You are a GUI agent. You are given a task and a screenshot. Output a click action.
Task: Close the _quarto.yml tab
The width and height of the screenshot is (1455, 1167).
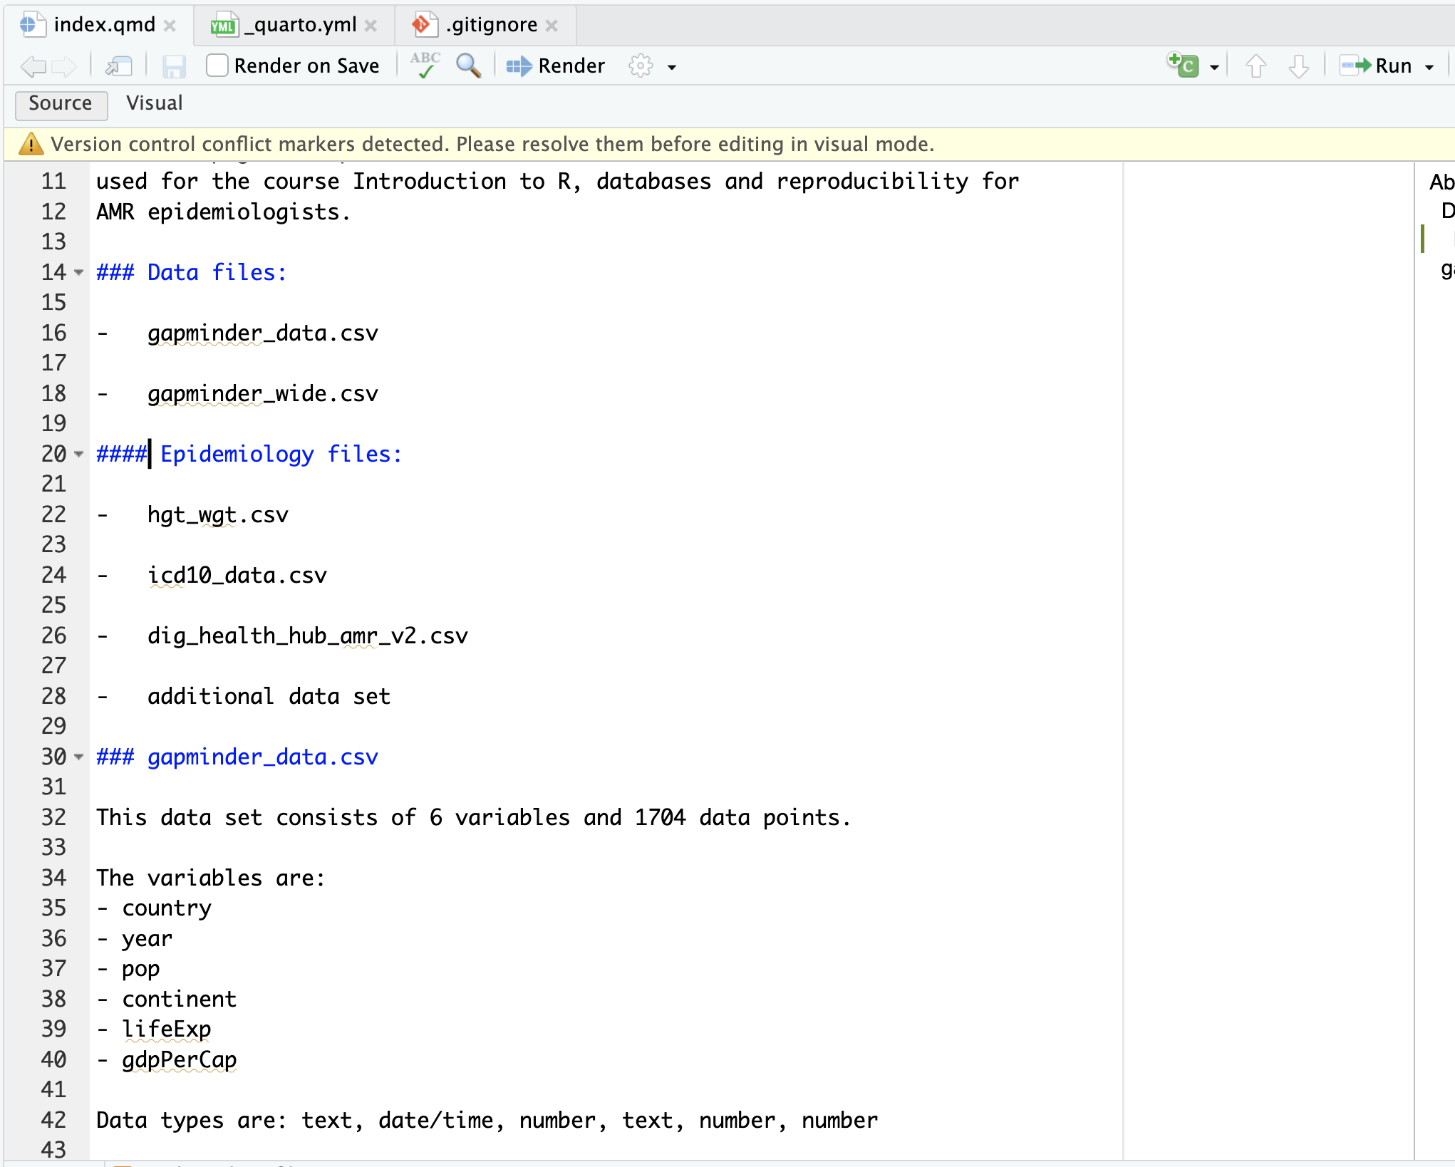(371, 25)
